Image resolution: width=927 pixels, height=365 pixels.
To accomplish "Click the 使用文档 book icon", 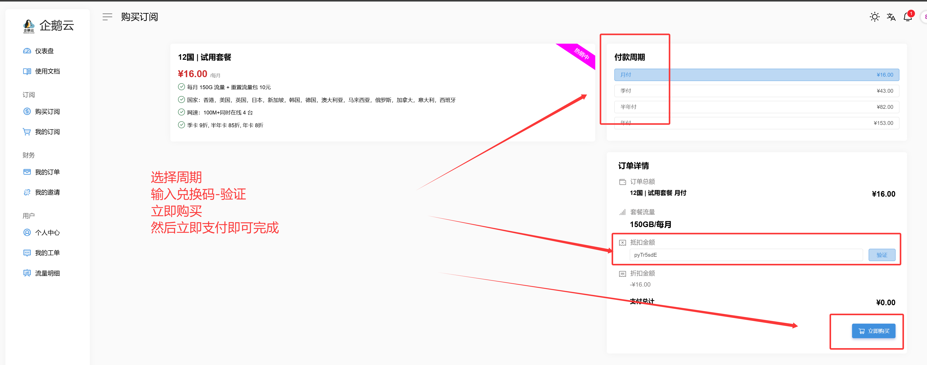I will click(27, 71).
